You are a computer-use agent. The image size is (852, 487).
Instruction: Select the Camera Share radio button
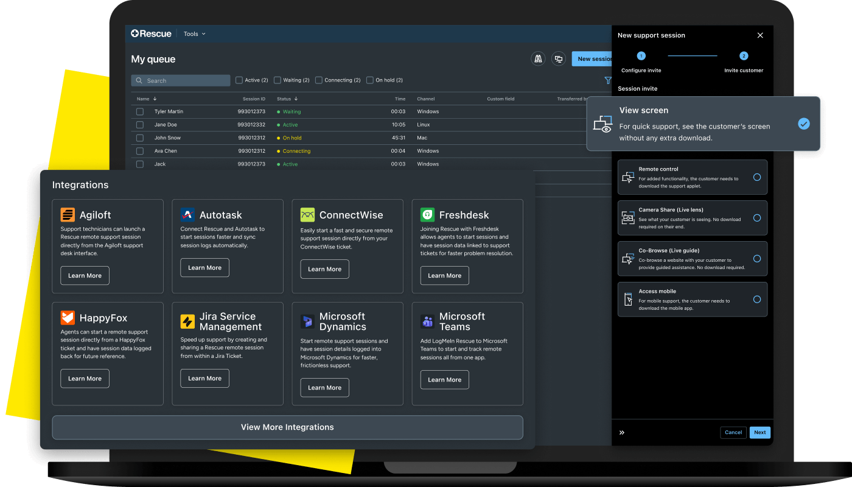757,218
